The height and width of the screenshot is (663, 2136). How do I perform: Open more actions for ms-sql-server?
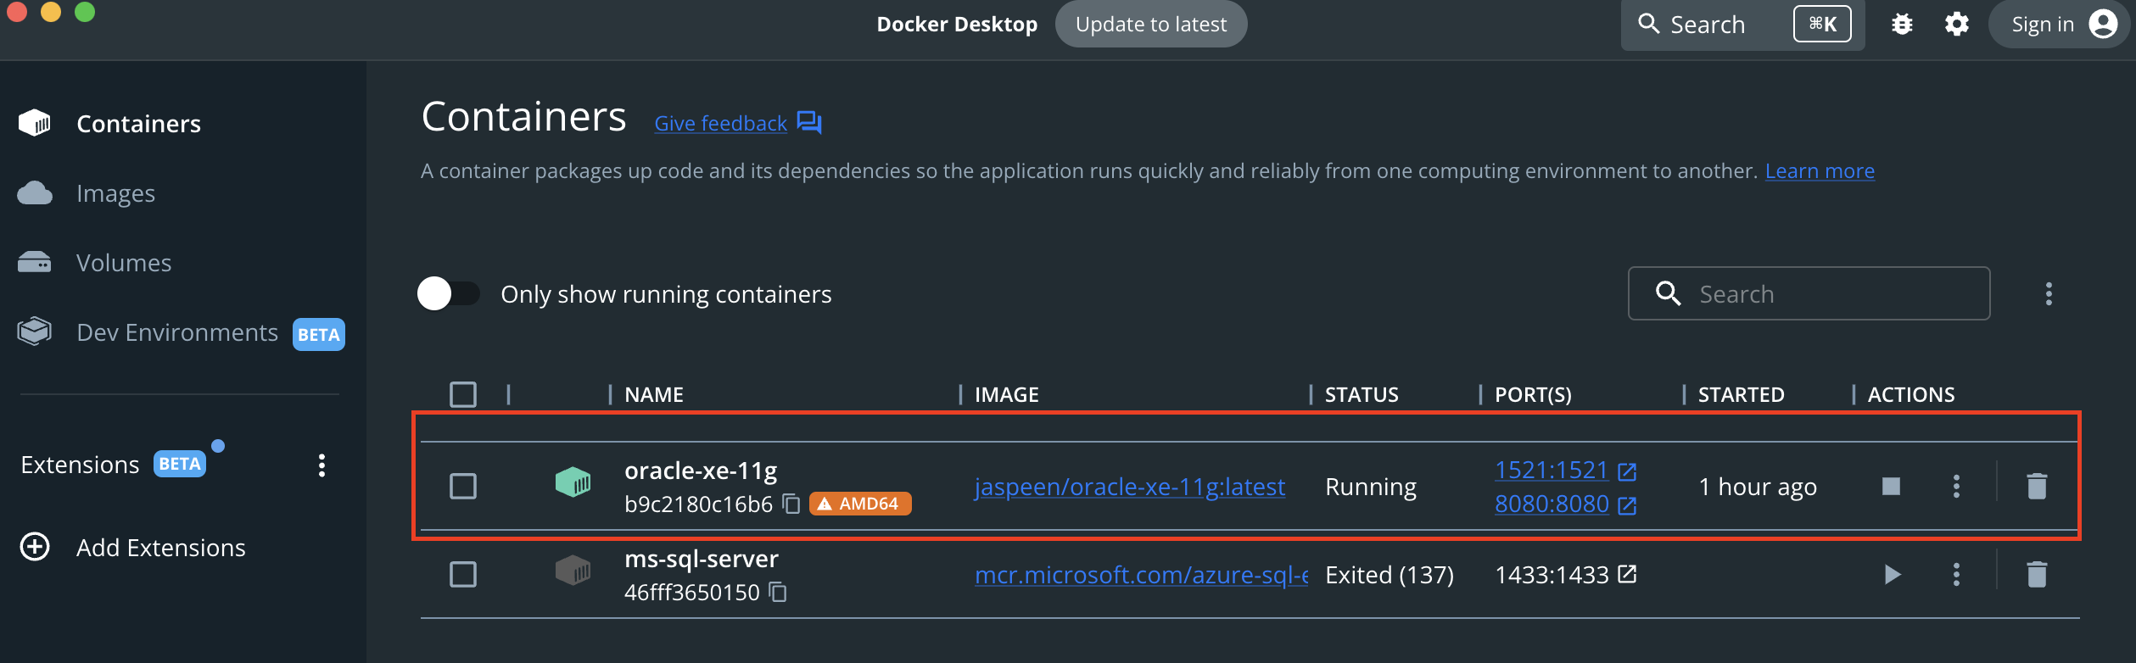coord(1956,574)
